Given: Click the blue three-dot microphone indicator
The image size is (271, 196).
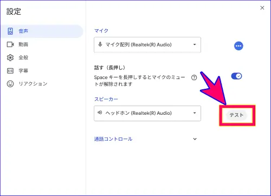Looking at the screenshot, I should point(238,46).
